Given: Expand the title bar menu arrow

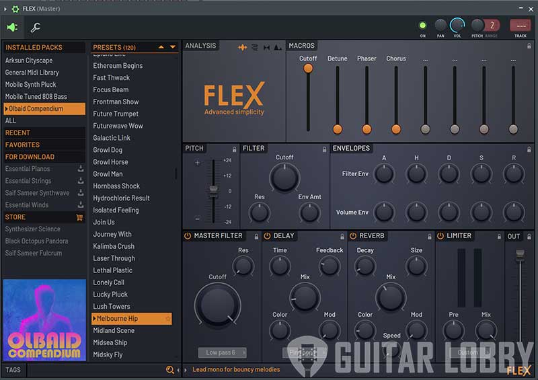Looking at the screenshot, I should 5,9.
